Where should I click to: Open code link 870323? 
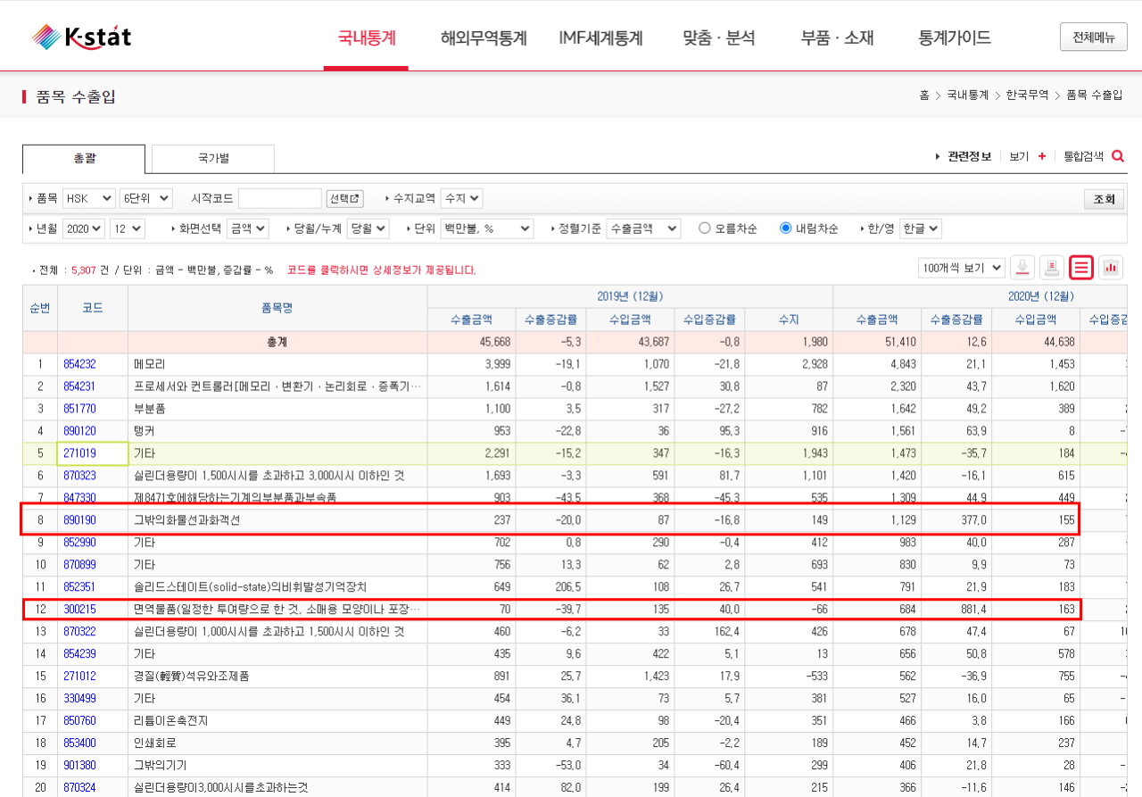[x=79, y=476]
